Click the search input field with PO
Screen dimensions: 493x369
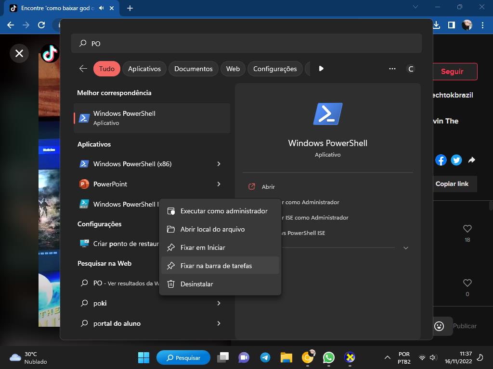[246, 43]
